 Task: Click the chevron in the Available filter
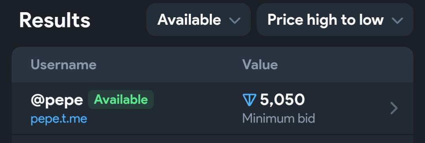(x=235, y=20)
